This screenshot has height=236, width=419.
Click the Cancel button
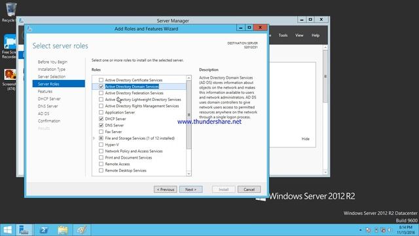pyautogui.click(x=249, y=189)
